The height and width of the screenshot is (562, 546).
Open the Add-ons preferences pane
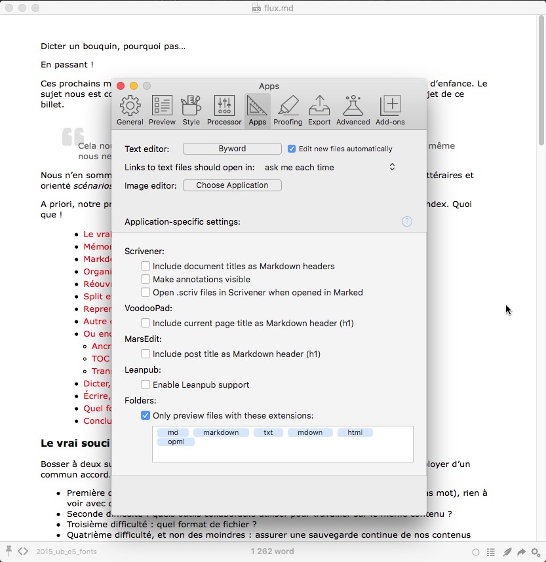point(390,111)
